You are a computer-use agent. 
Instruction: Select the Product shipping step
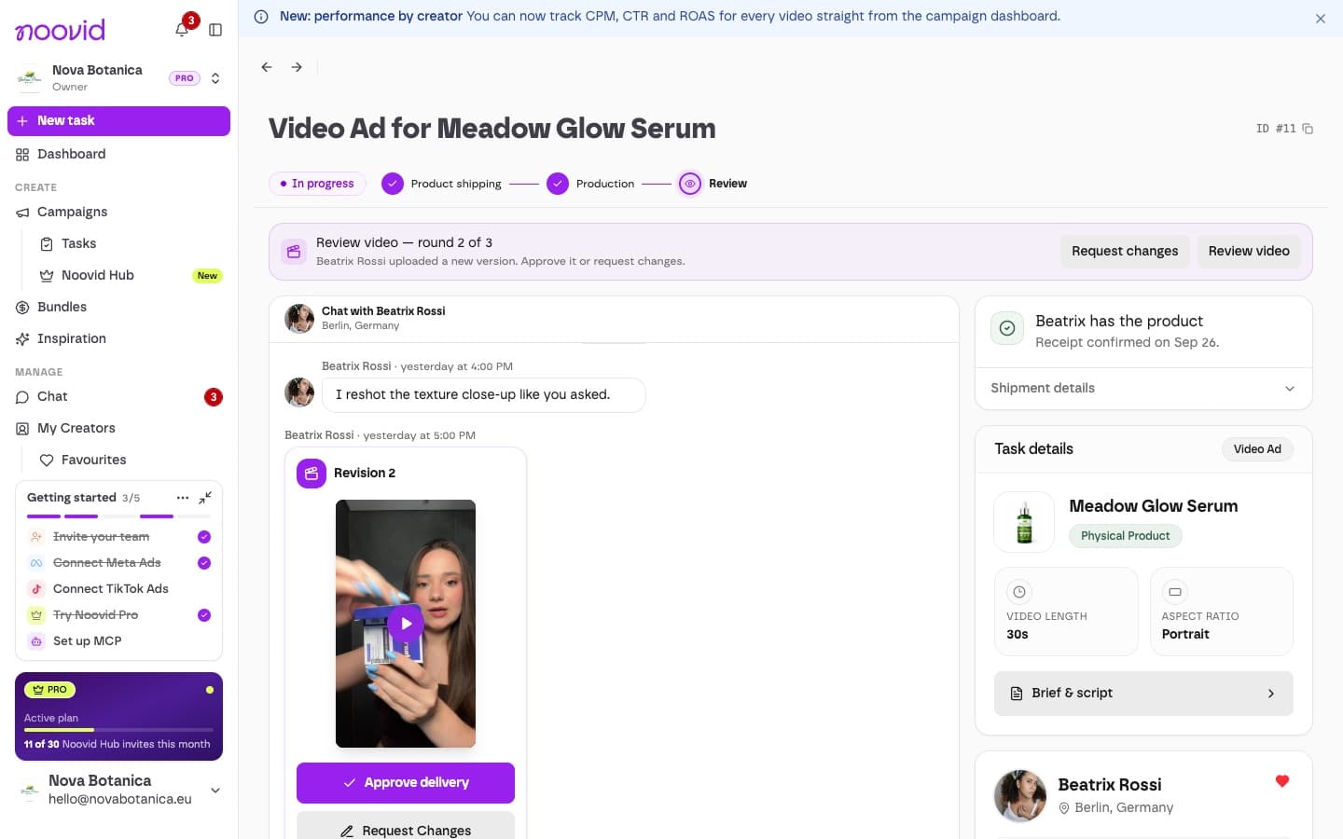point(441,184)
